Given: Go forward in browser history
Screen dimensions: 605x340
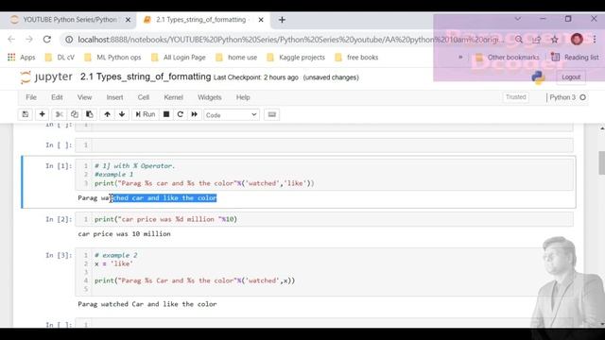Looking at the screenshot, I should (29, 40).
